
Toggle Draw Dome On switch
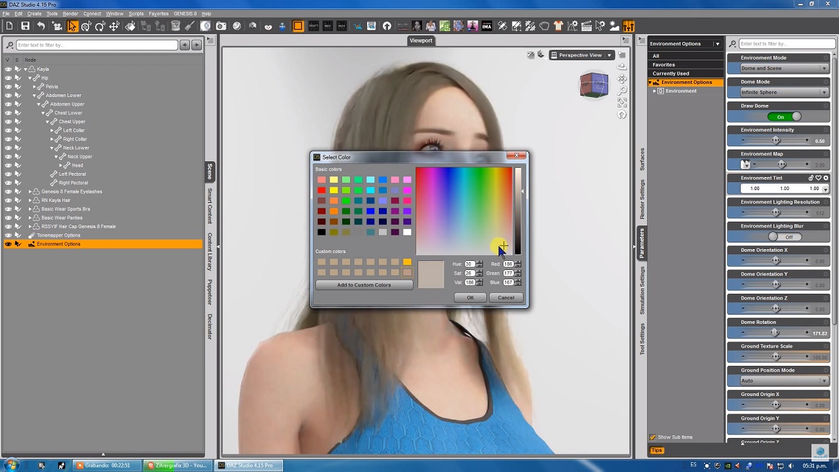pyautogui.click(x=784, y=117)
